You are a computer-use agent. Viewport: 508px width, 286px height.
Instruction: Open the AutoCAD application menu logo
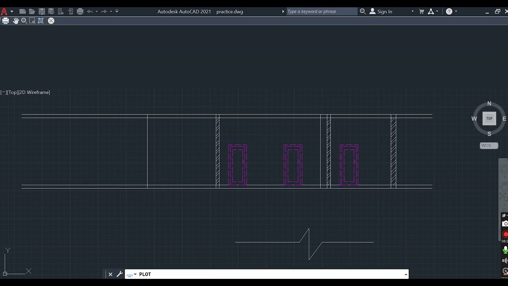point(4,12)
